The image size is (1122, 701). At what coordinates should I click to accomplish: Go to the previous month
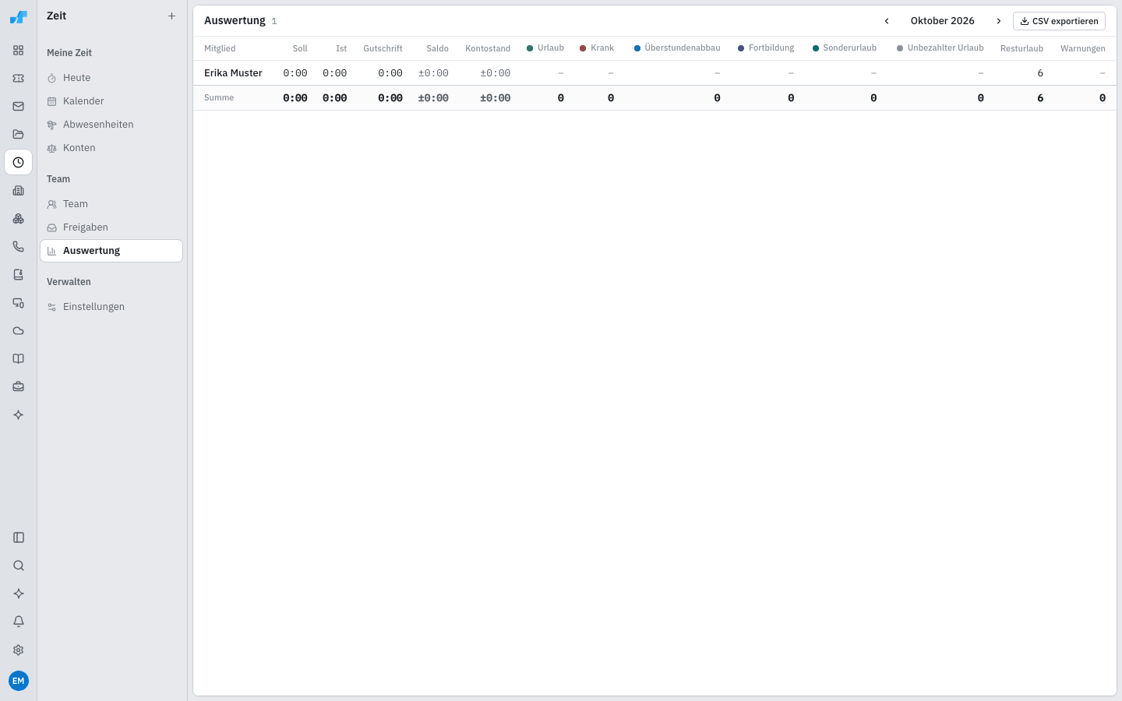887,21
